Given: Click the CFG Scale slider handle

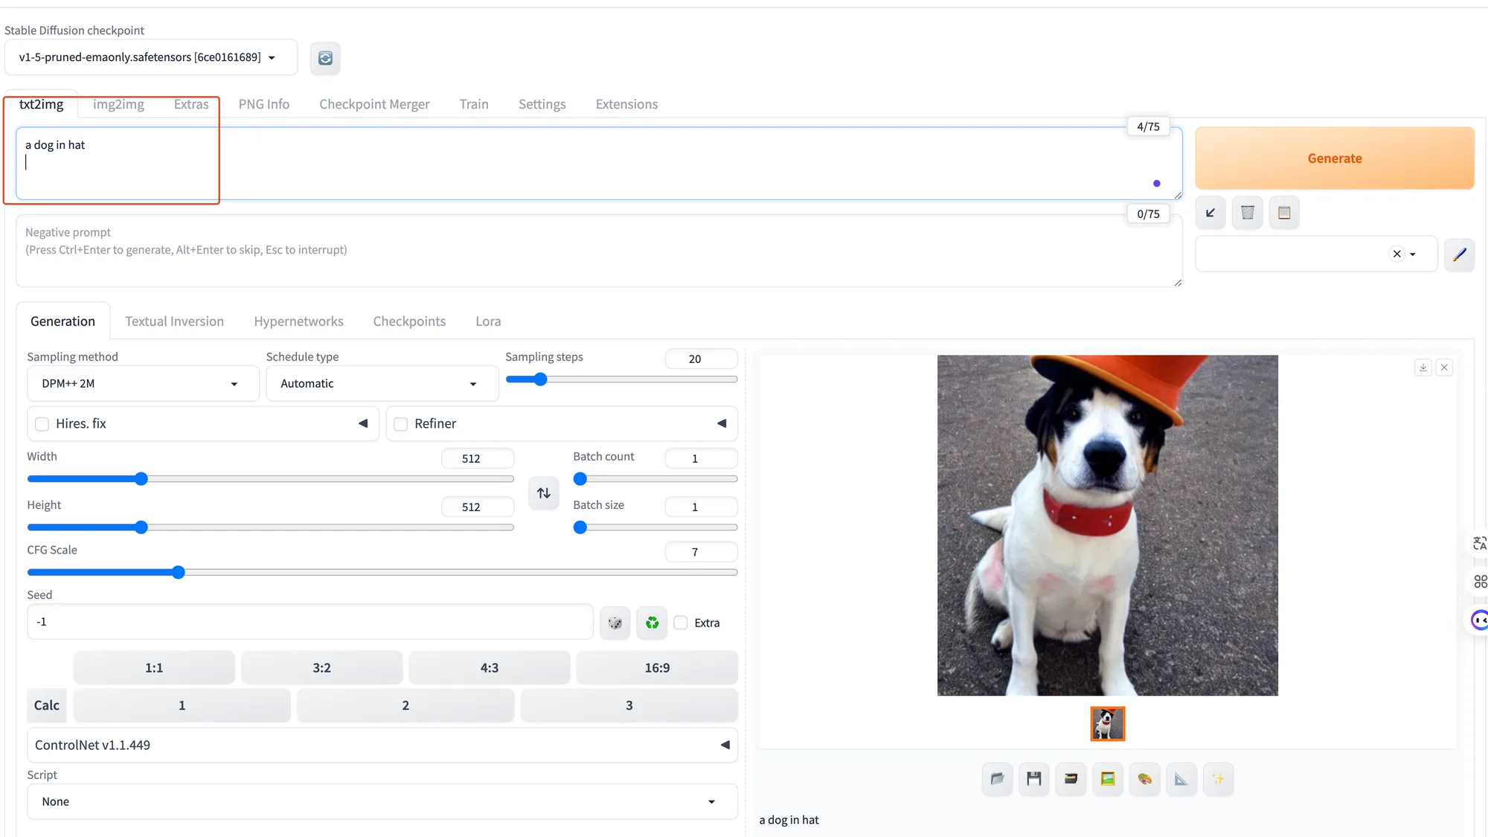Looking at the screenshot, I should click(x=179, y=573).
